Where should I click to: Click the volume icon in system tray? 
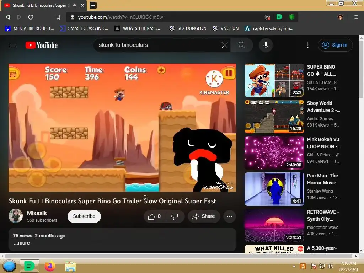coord(330,266)
